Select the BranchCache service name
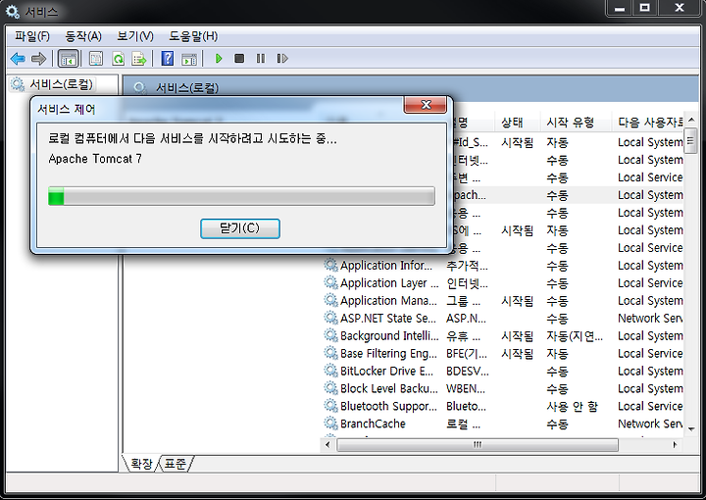706x500 pixels. (373, 424)
